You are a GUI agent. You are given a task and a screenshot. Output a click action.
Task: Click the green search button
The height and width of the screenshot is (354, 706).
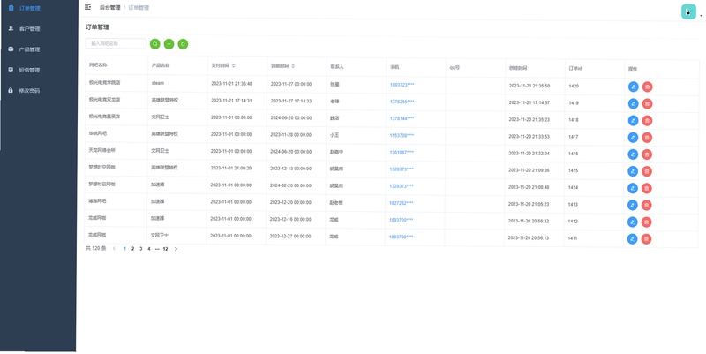(x=155, y=43)
